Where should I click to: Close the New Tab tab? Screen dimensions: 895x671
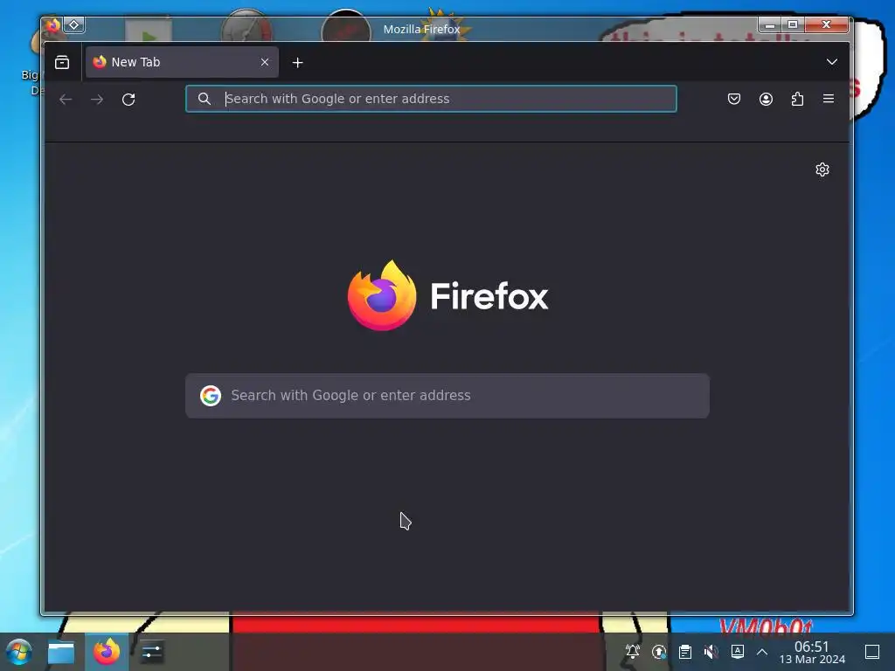(x=264, y=62)
